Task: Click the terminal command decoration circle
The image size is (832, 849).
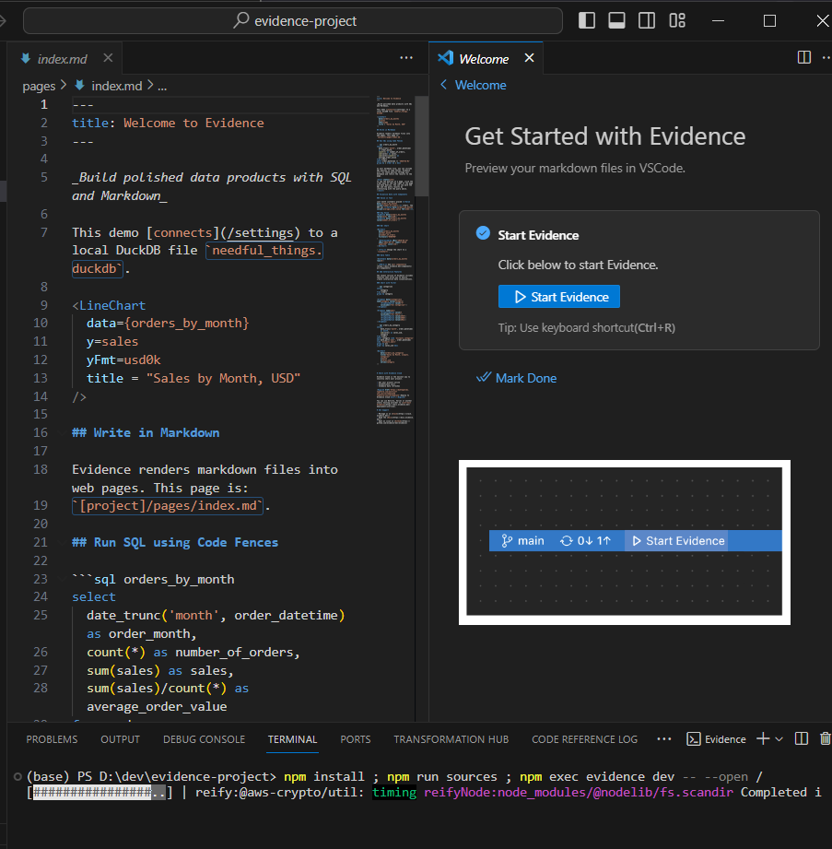Action: point(18,776)
